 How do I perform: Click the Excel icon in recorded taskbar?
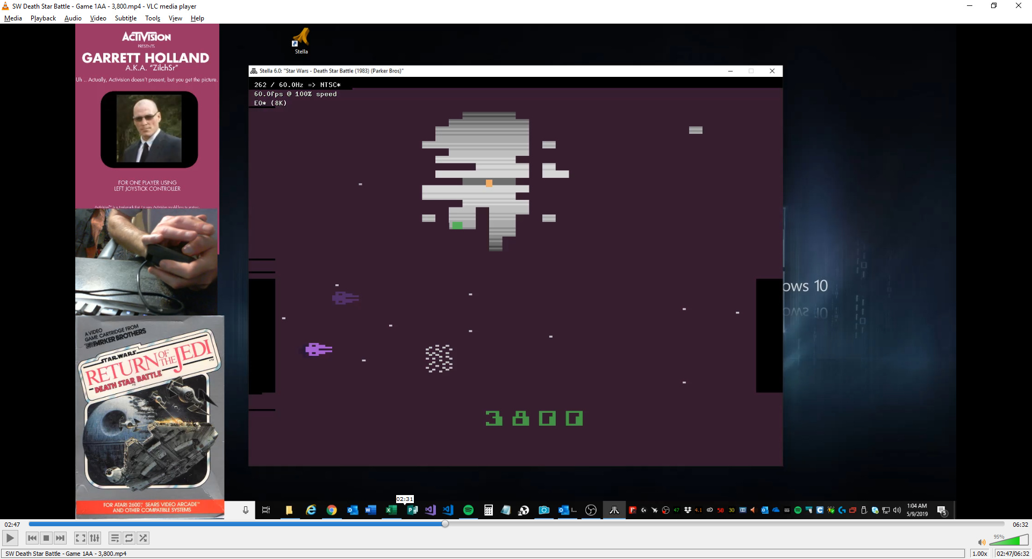[391, 510]
